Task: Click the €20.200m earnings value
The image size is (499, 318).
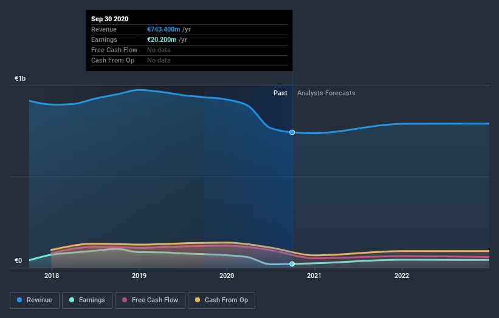Action: point(162,39)
